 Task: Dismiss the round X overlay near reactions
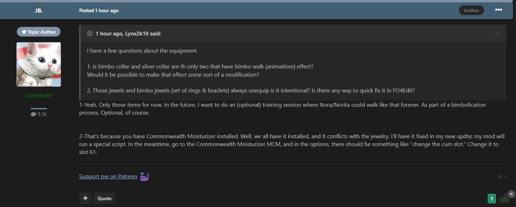[x=511, y=194]
